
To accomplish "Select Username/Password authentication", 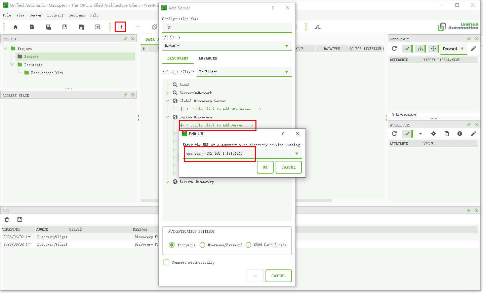I will (202, 245).
